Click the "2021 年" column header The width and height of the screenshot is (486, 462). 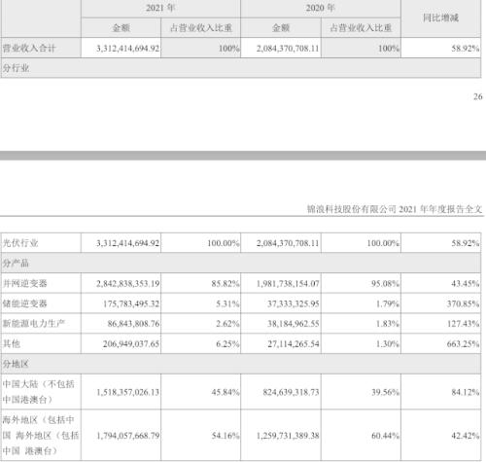coord(160,8)
